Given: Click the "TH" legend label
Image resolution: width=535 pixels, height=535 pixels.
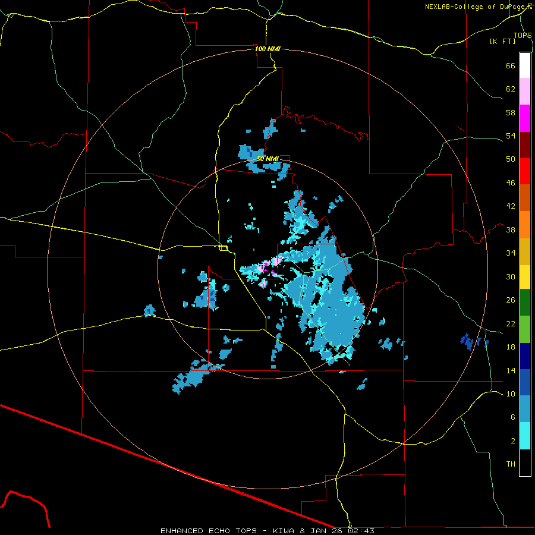Looking at the screenshot, I should pyautogui.click(x=511, y=464).
